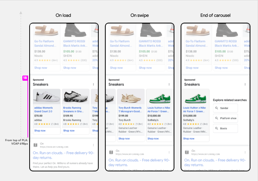Click Shop now under SHEIN in End of carousel
This screenshot has width=258, height=181.
coord(221,68)
